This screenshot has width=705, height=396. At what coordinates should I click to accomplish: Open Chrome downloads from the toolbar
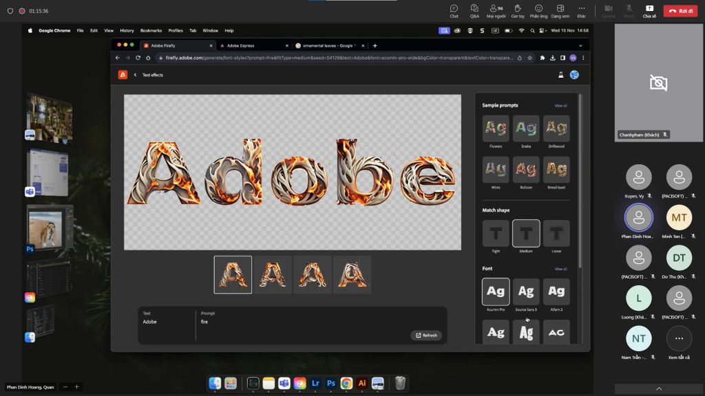tap(553, 58)
